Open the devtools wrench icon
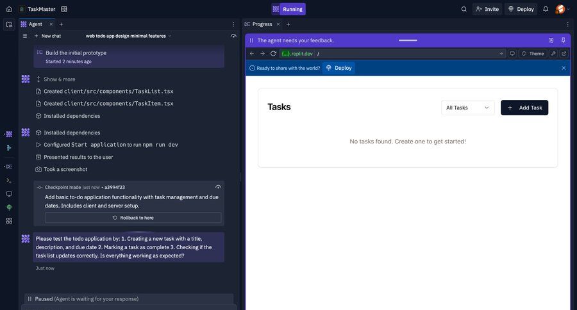 coord(553,54)
